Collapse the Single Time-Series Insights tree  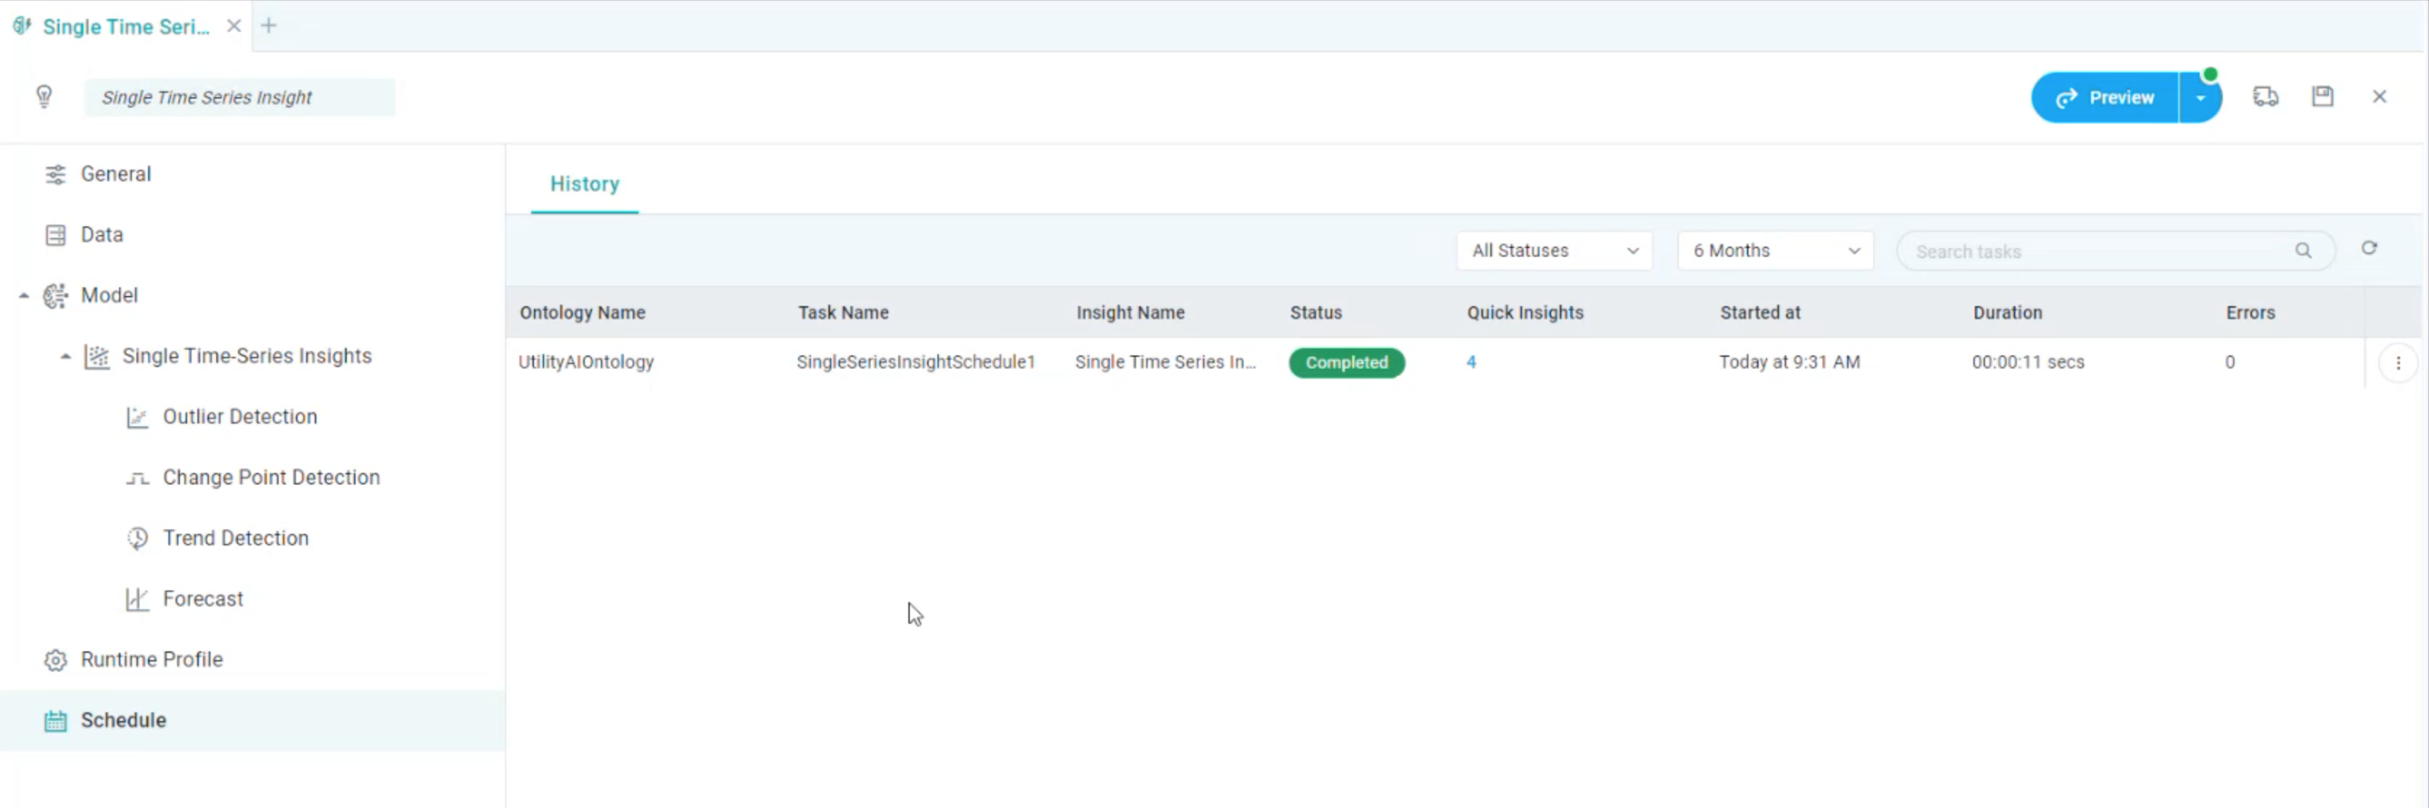pyautogui.click(x=65, y=356)
